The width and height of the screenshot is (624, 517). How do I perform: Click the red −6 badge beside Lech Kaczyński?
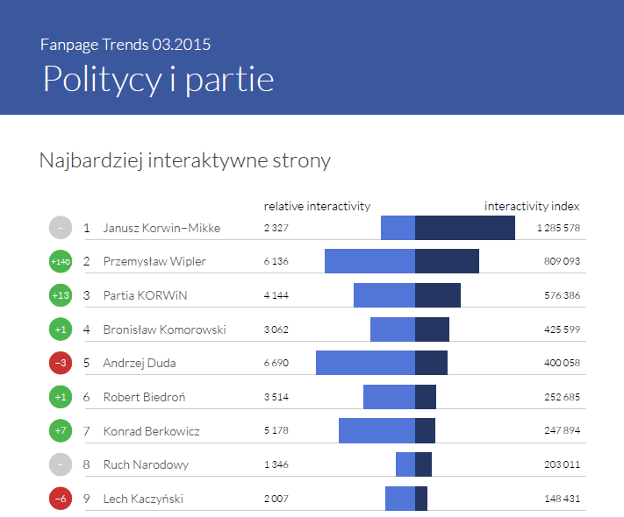(61, 499)
